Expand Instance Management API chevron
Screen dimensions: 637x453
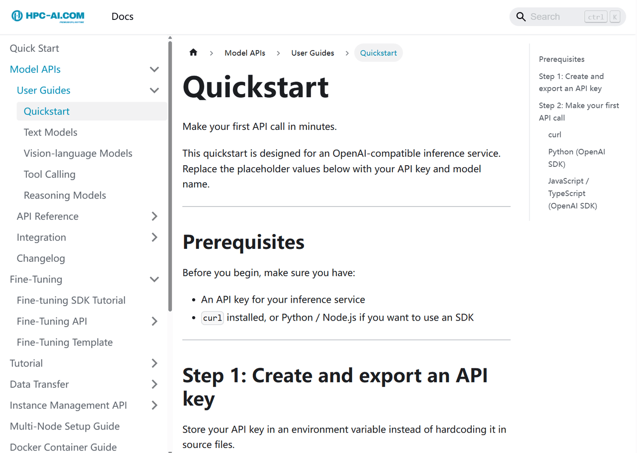point(154,406)
